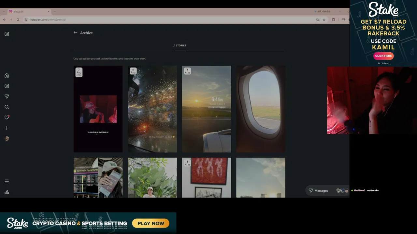Image resolution: width=417 pixels, height=234 pixels.
Task: Select the Stories tab
Action: click(x=179, y=45)
